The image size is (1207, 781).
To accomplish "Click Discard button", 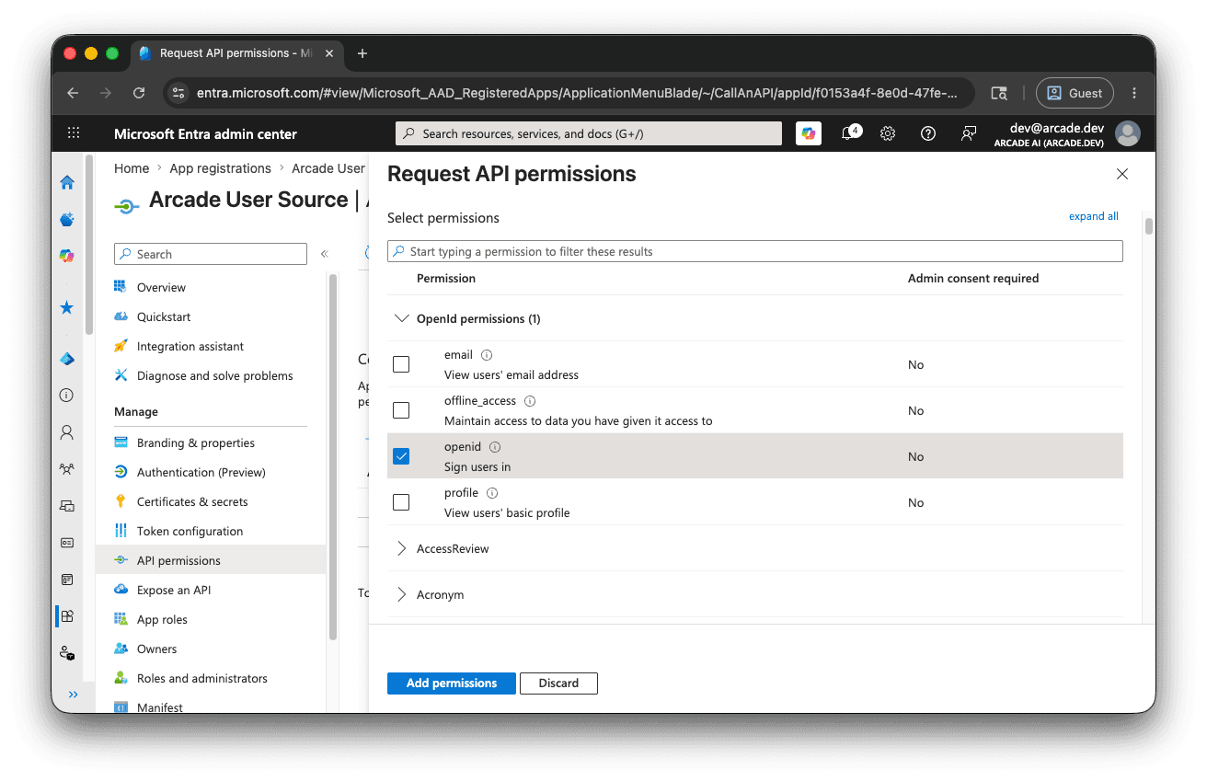I will tap(558, 683).
